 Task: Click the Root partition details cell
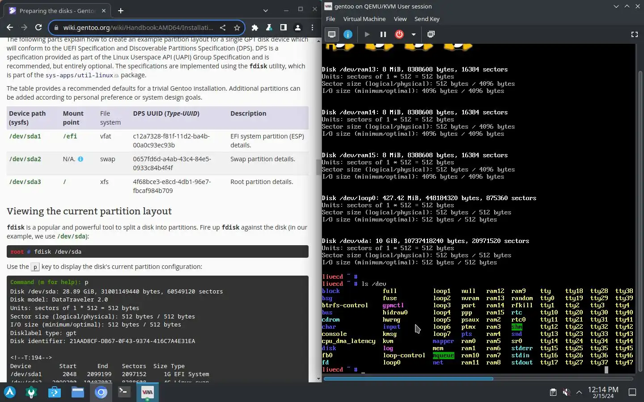(262, 182)
